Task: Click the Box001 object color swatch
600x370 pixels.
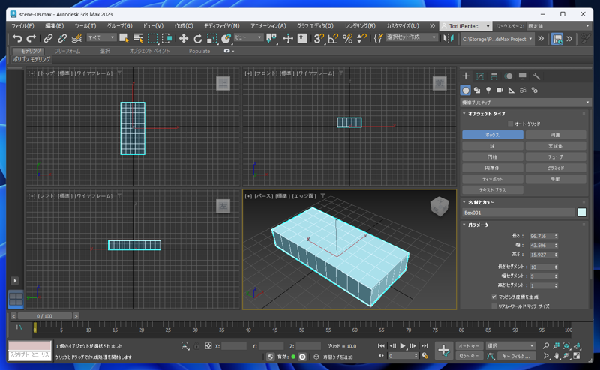Action: pos(582,213)
